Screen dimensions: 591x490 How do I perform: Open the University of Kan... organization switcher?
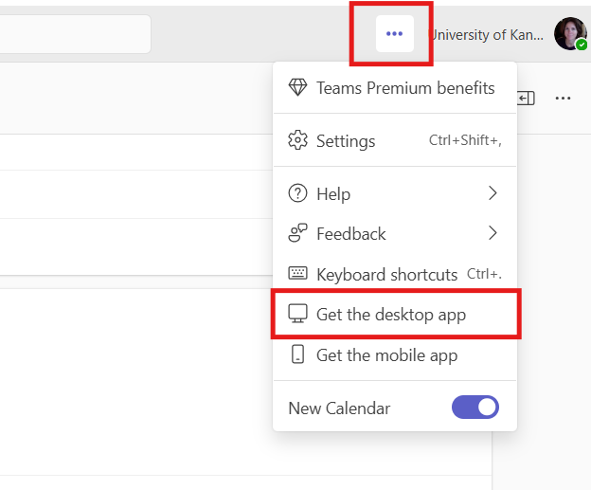click(488, 35)
